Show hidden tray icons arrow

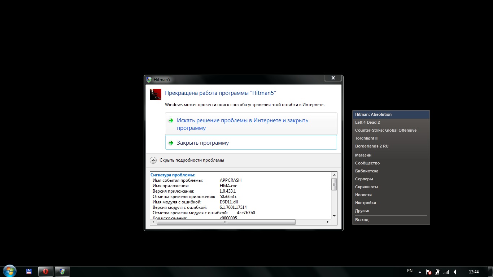coord(420,272)
